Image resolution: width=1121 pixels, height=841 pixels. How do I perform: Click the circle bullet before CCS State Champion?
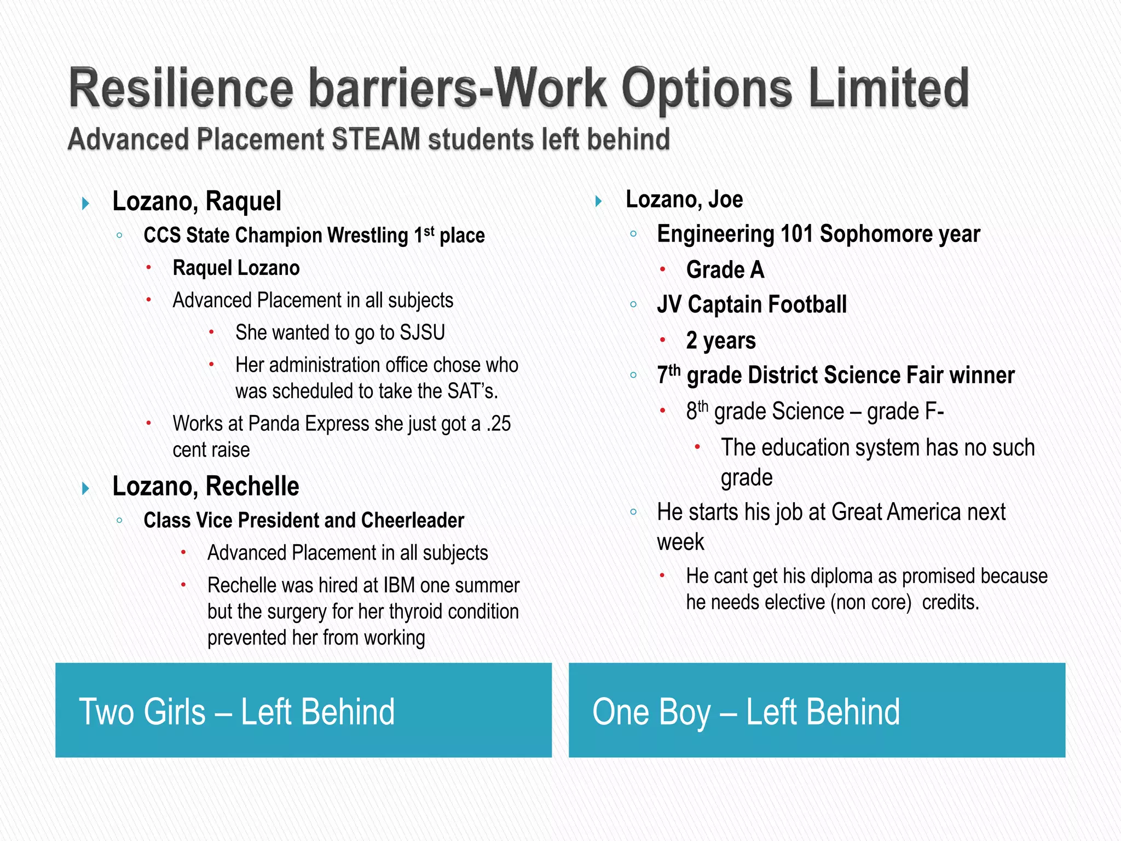coord(119,235)
